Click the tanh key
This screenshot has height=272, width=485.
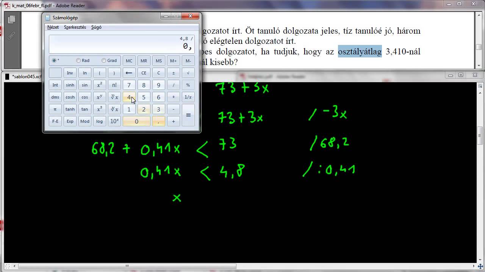(70, 109)
